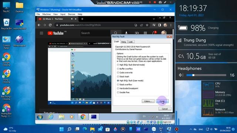Screen dimensions: 237x133
Task: Switch to the Hang tab
Action: point(123,42)
